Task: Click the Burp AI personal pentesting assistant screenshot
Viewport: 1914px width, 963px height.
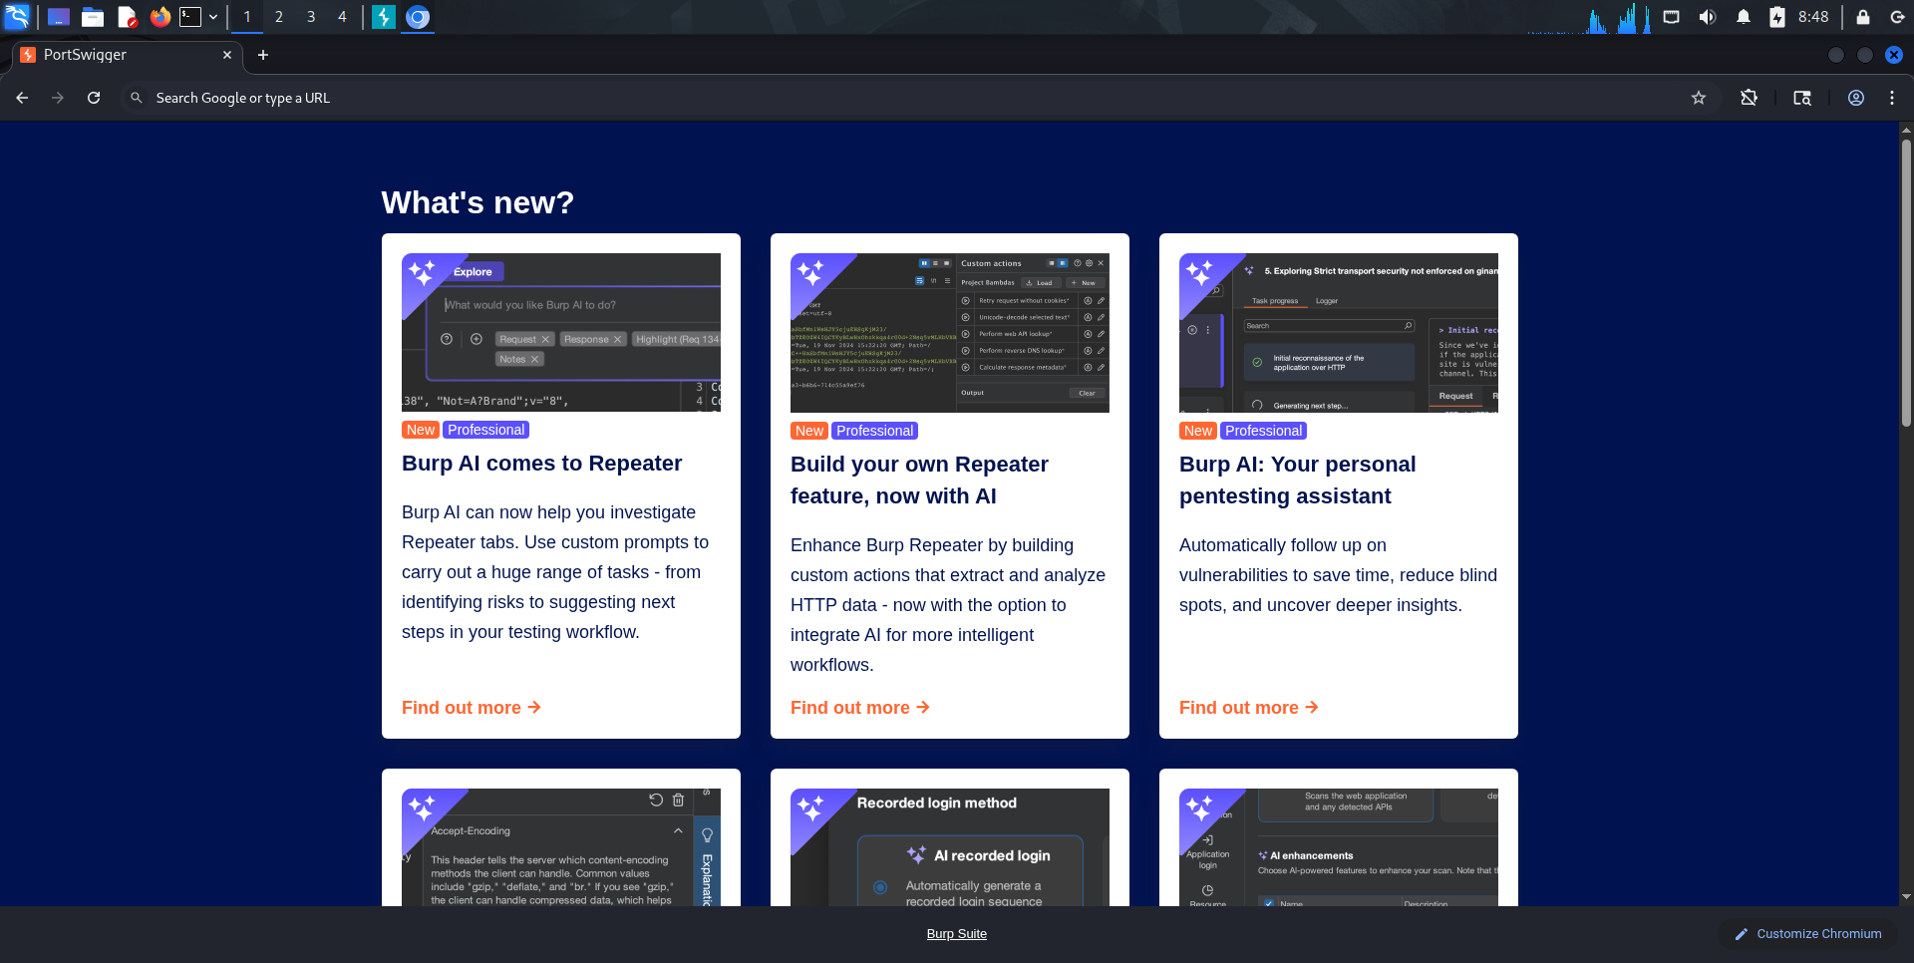Action: click(x=1339, y=333)
